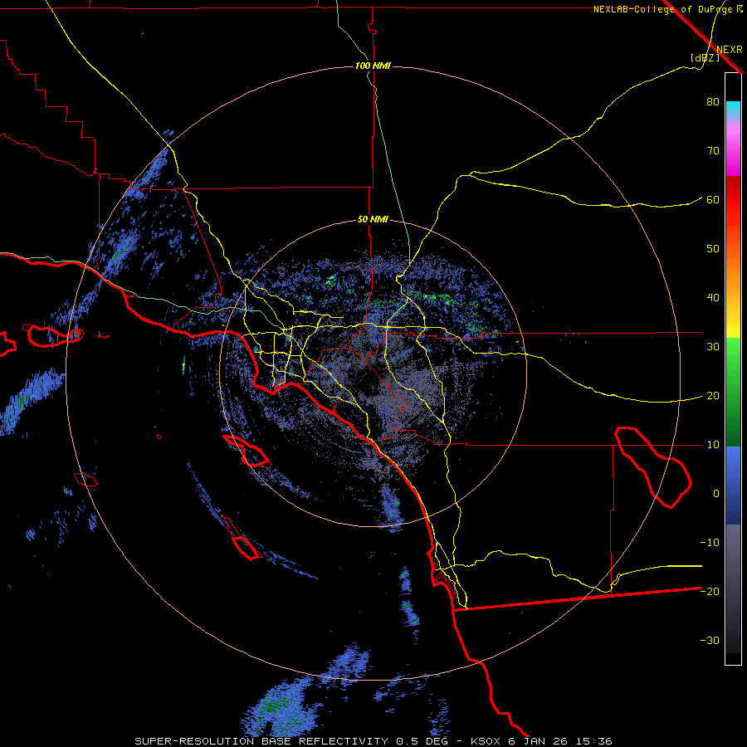Screen dimensions: 747x747
Task: Click the 15:36 timestamp in caption
Action: click(595, 741)
